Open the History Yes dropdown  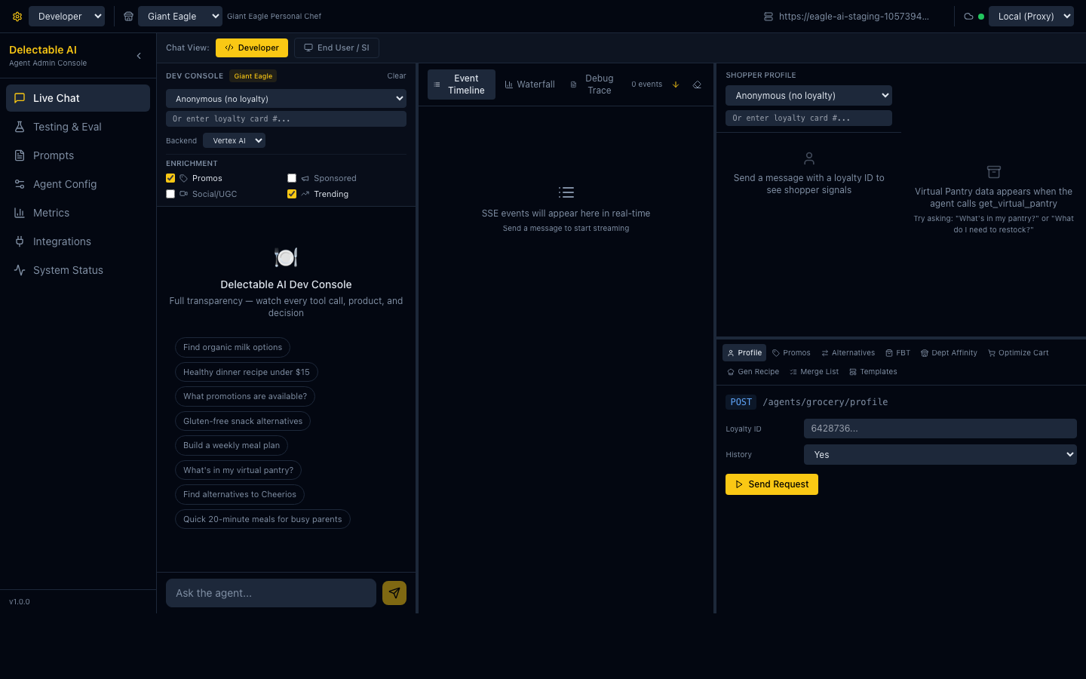(940, 455)
